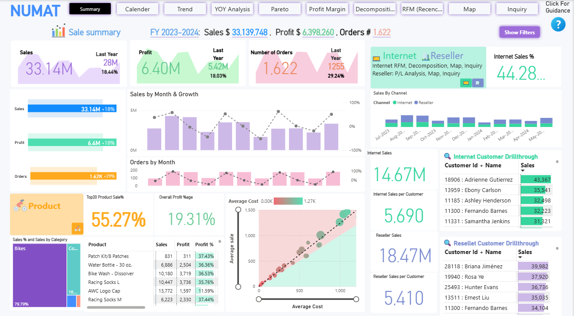
Task: Grab bottom handle of Average sale slider
Action: click(x=238, y=287)
